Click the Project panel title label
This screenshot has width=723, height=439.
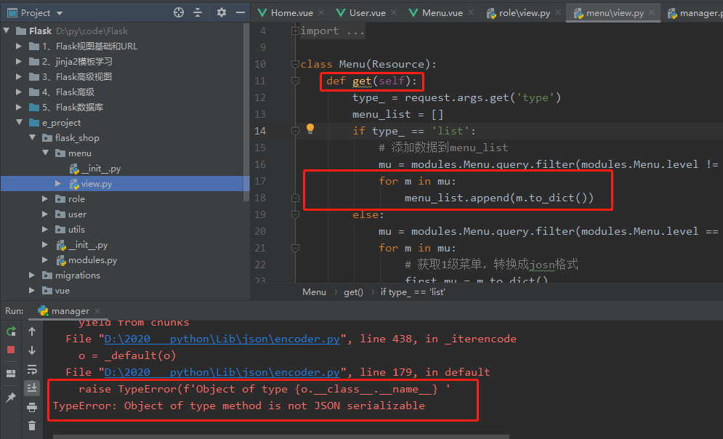36,13
